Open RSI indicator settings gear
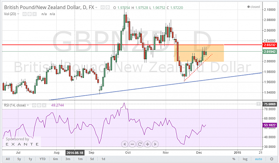Viewport: 279px width, 163px height. (39, 105)
